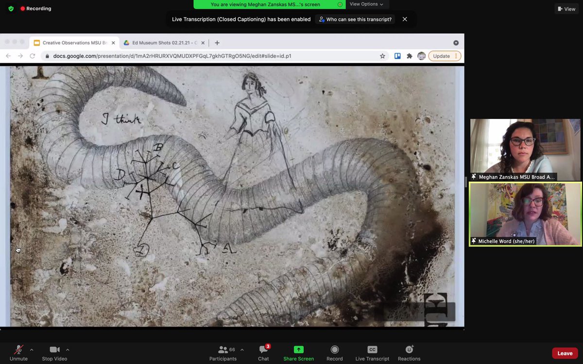Close the Creative Observations MSU tab
Screen dimensions: 583x364
point(113,43)
